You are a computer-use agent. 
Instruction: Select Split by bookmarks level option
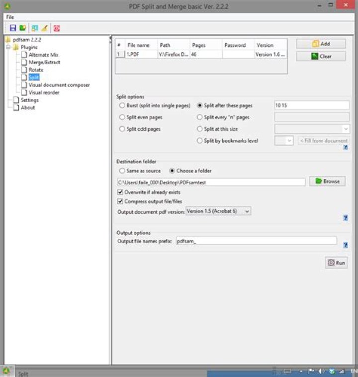199,140
